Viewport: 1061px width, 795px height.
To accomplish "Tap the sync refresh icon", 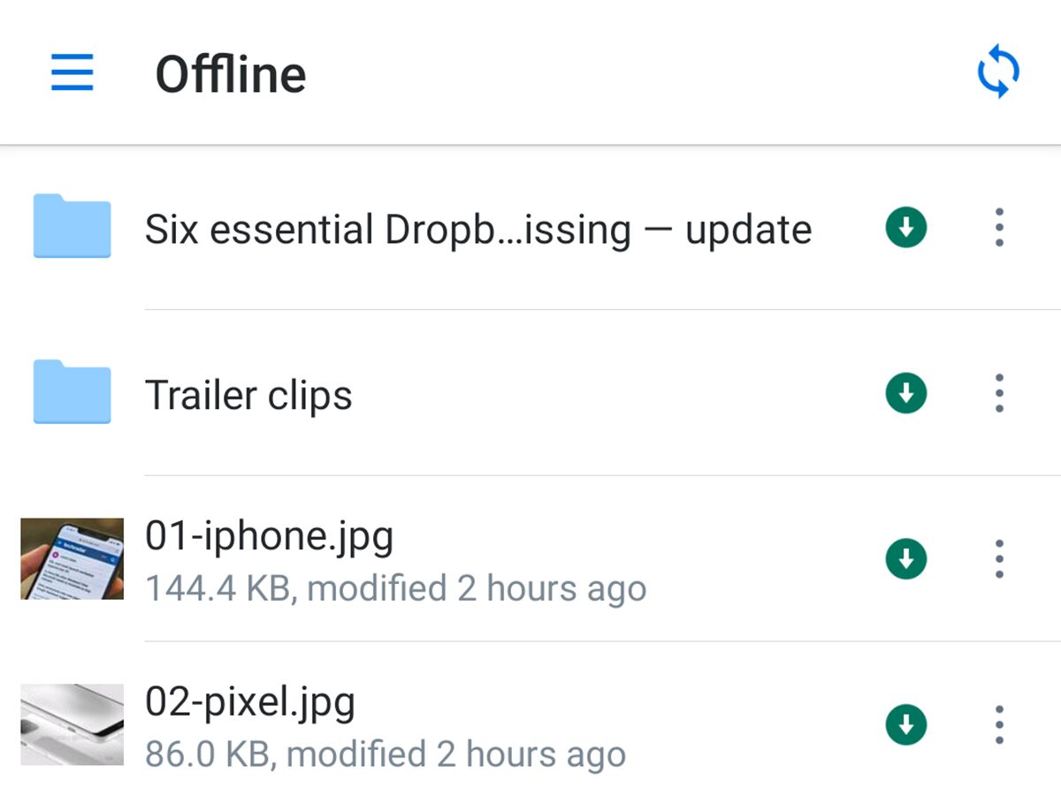I will coord(998,71).
